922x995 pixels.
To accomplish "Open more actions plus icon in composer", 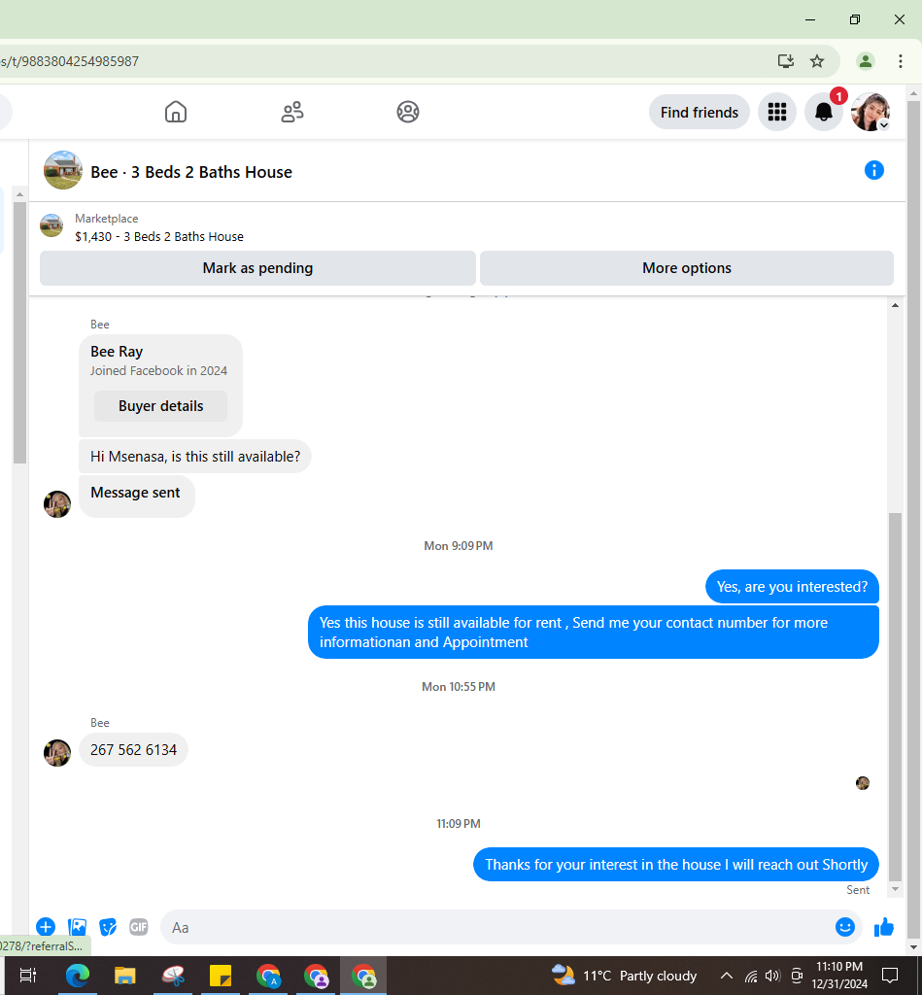I will [46, 927].
